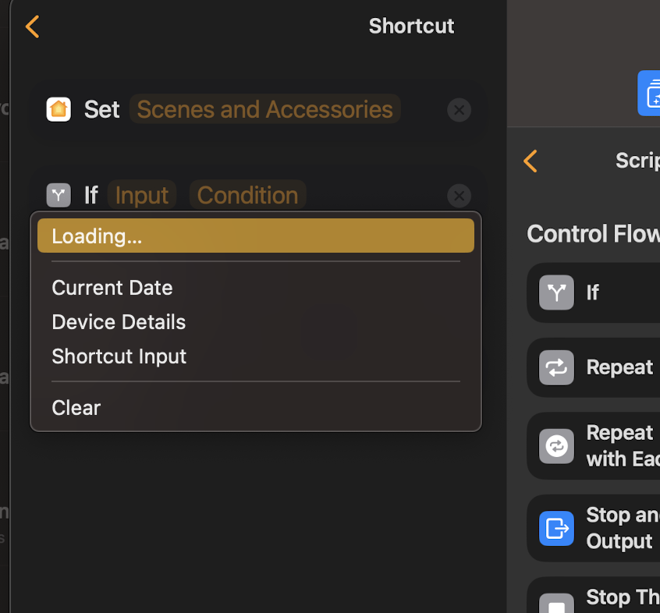Open the Input variable picker
Screen dimensions: 660x613
coord(141,195)
